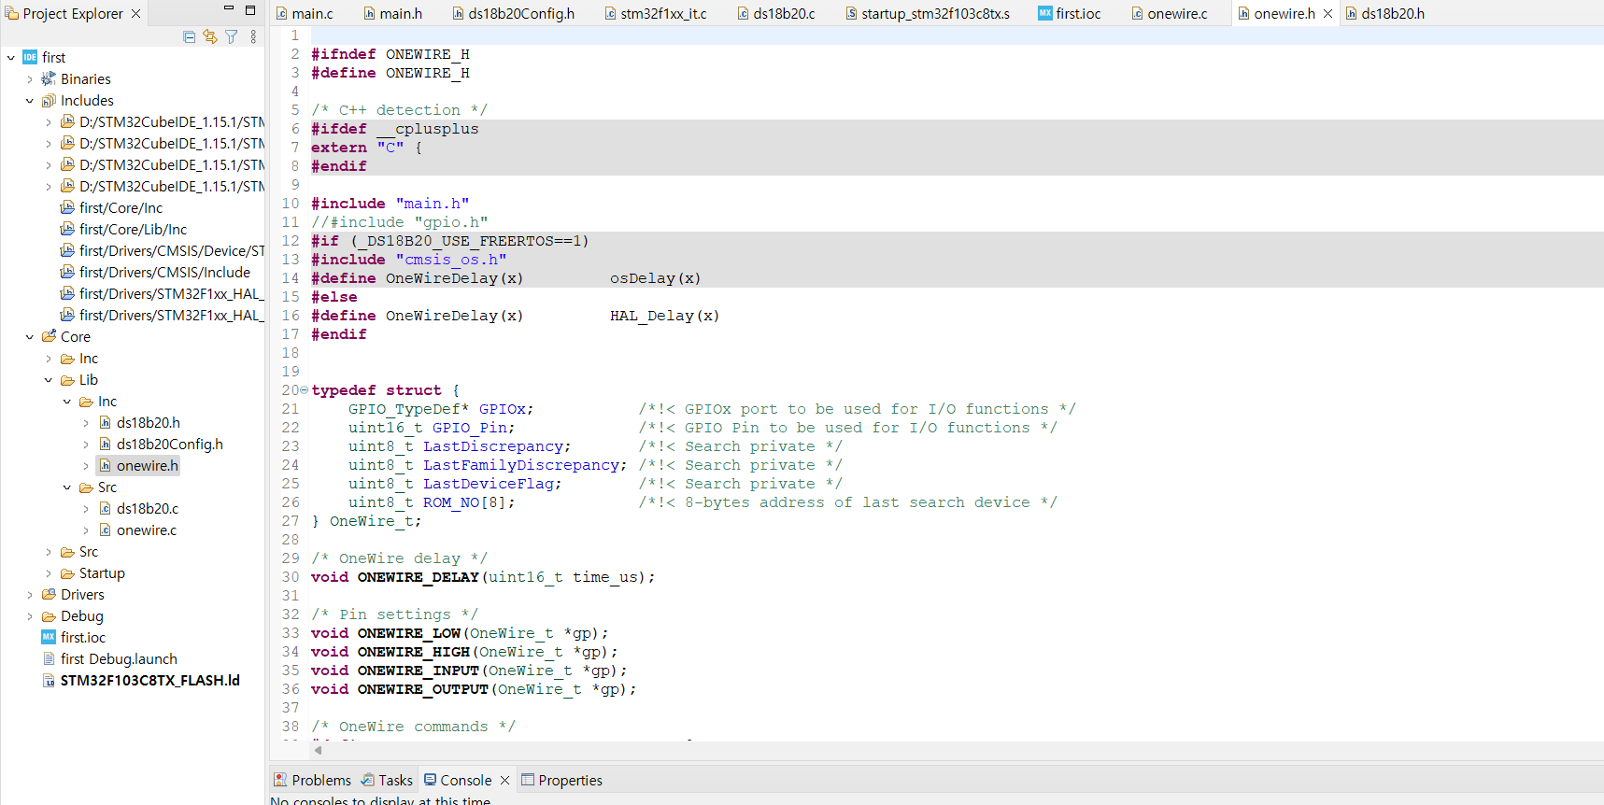Screen dimensions: 1604x805
Task: Open Project Explorer filter options
Action: coord(232,37)
